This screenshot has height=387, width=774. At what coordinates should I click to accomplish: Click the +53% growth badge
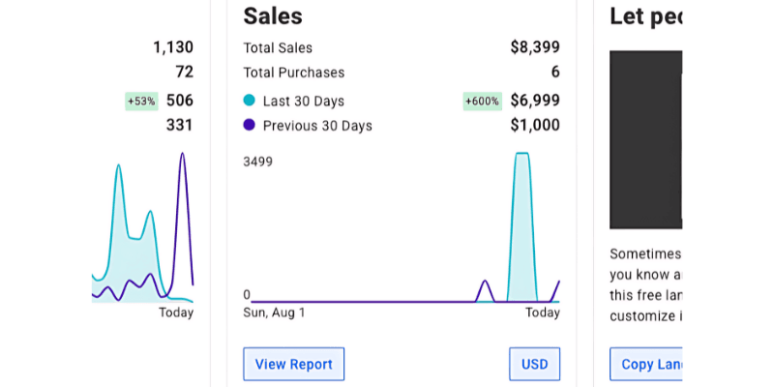(141, 102)
